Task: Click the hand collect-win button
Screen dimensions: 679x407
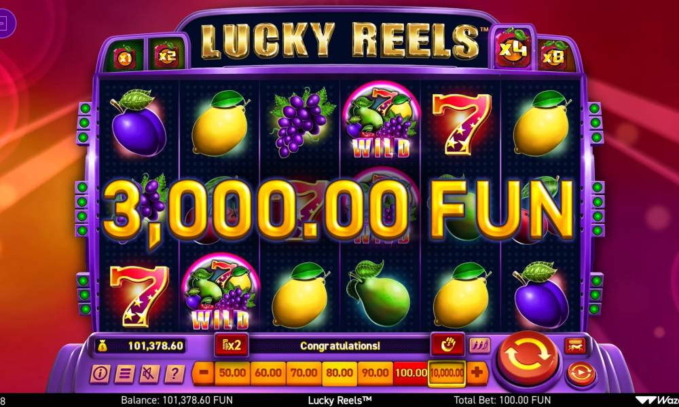Action: [x=447, y=345]
